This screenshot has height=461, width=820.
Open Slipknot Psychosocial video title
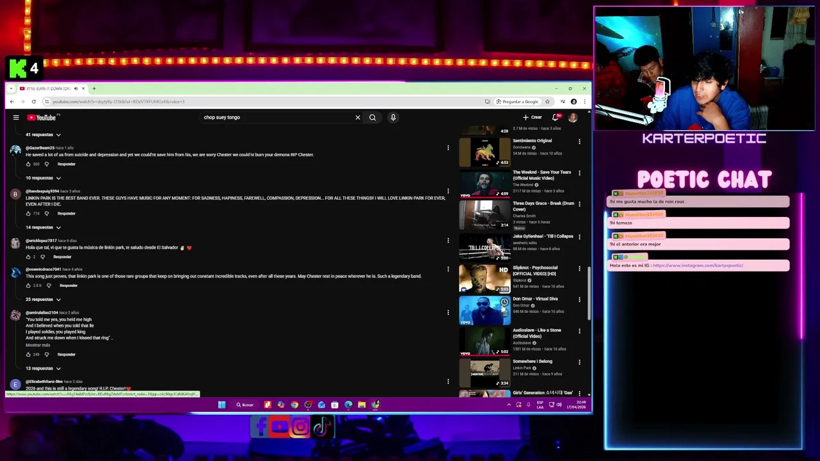coord(535,271)
